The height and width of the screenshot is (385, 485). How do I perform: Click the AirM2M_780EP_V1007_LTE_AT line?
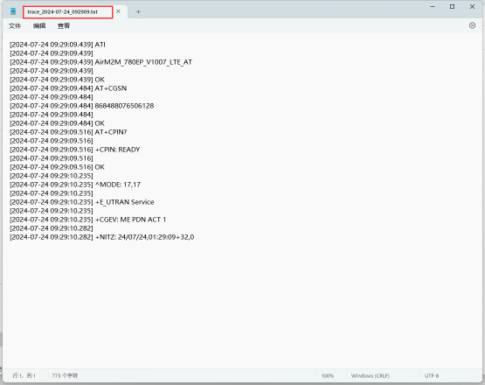point(100,62)
